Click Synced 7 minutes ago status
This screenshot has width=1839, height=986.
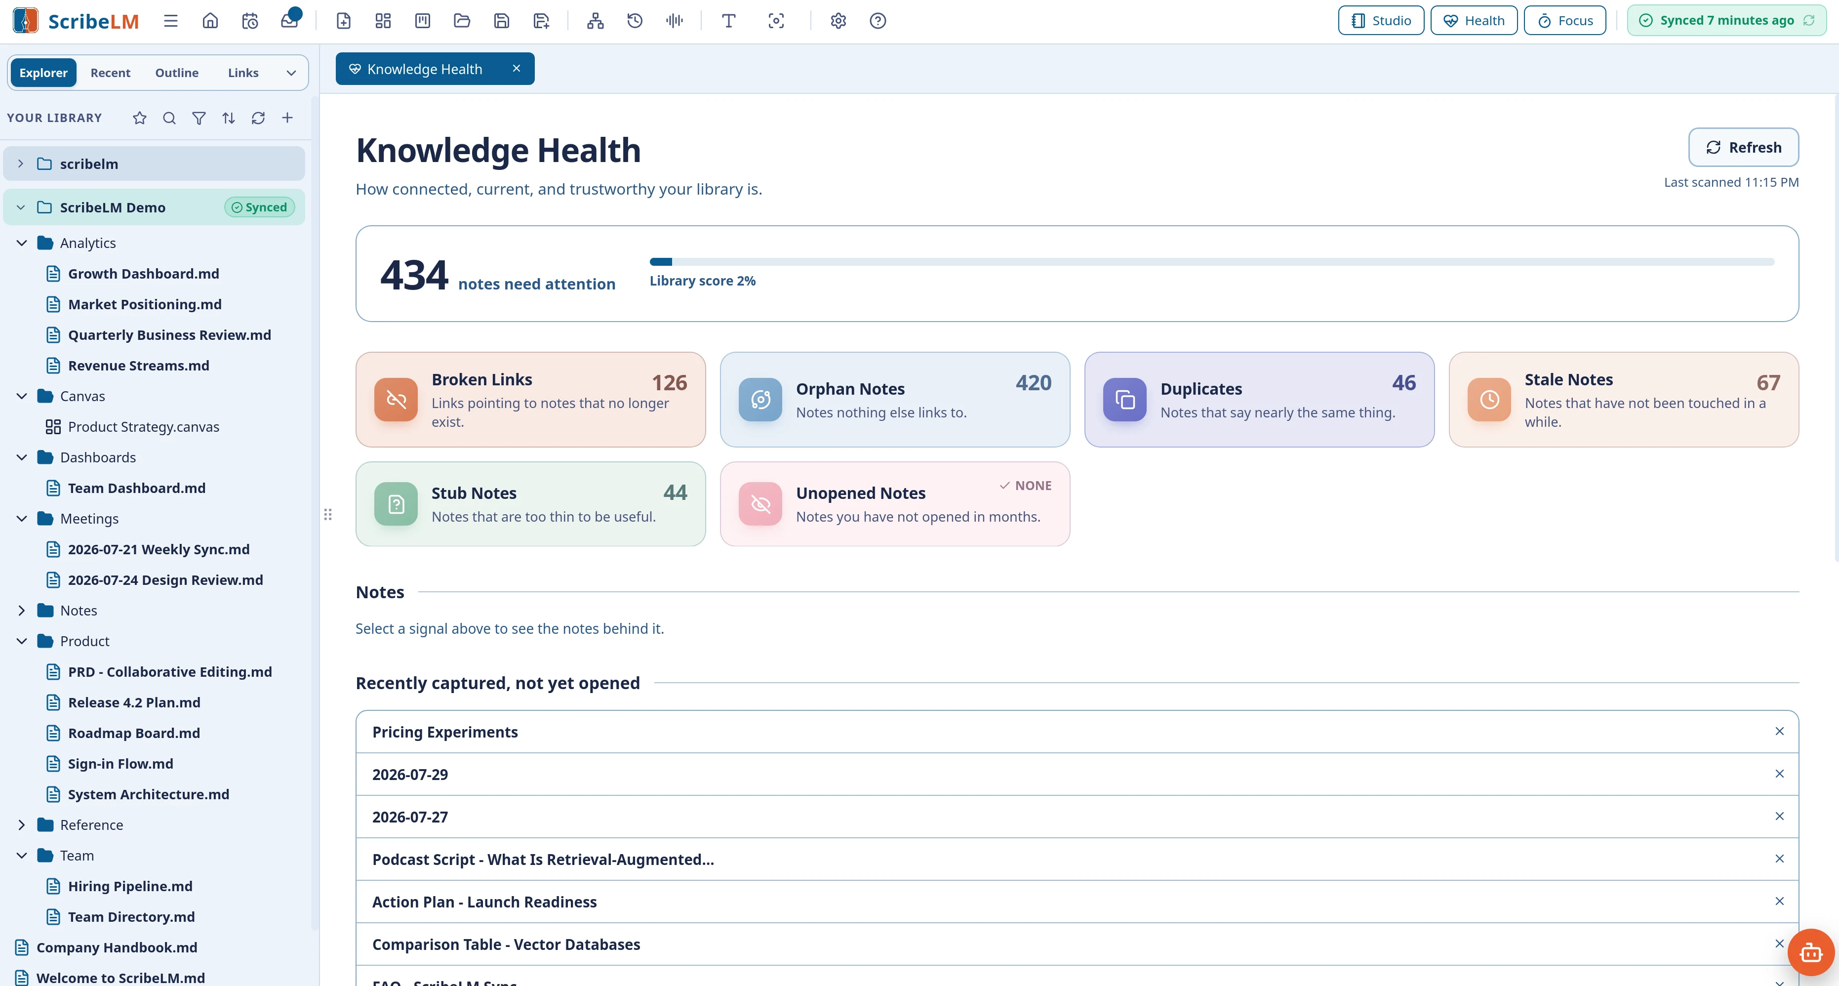[1726, 21]
